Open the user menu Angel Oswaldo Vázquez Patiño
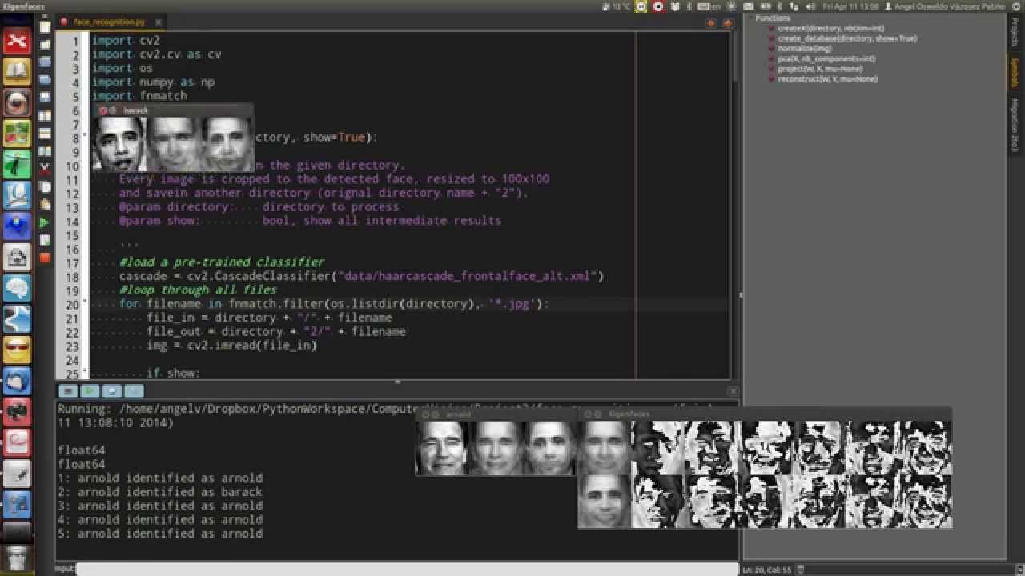 click(947, 6)
